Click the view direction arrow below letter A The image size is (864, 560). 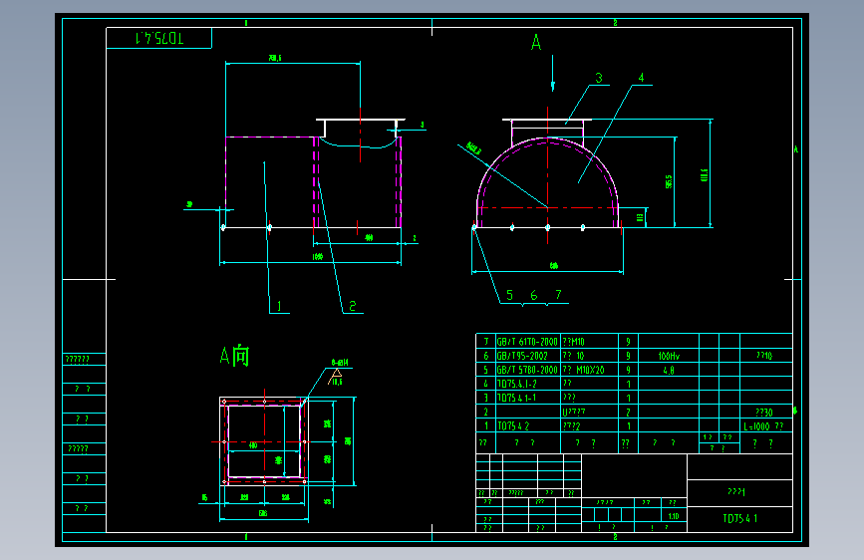click(x=553, y=74)
